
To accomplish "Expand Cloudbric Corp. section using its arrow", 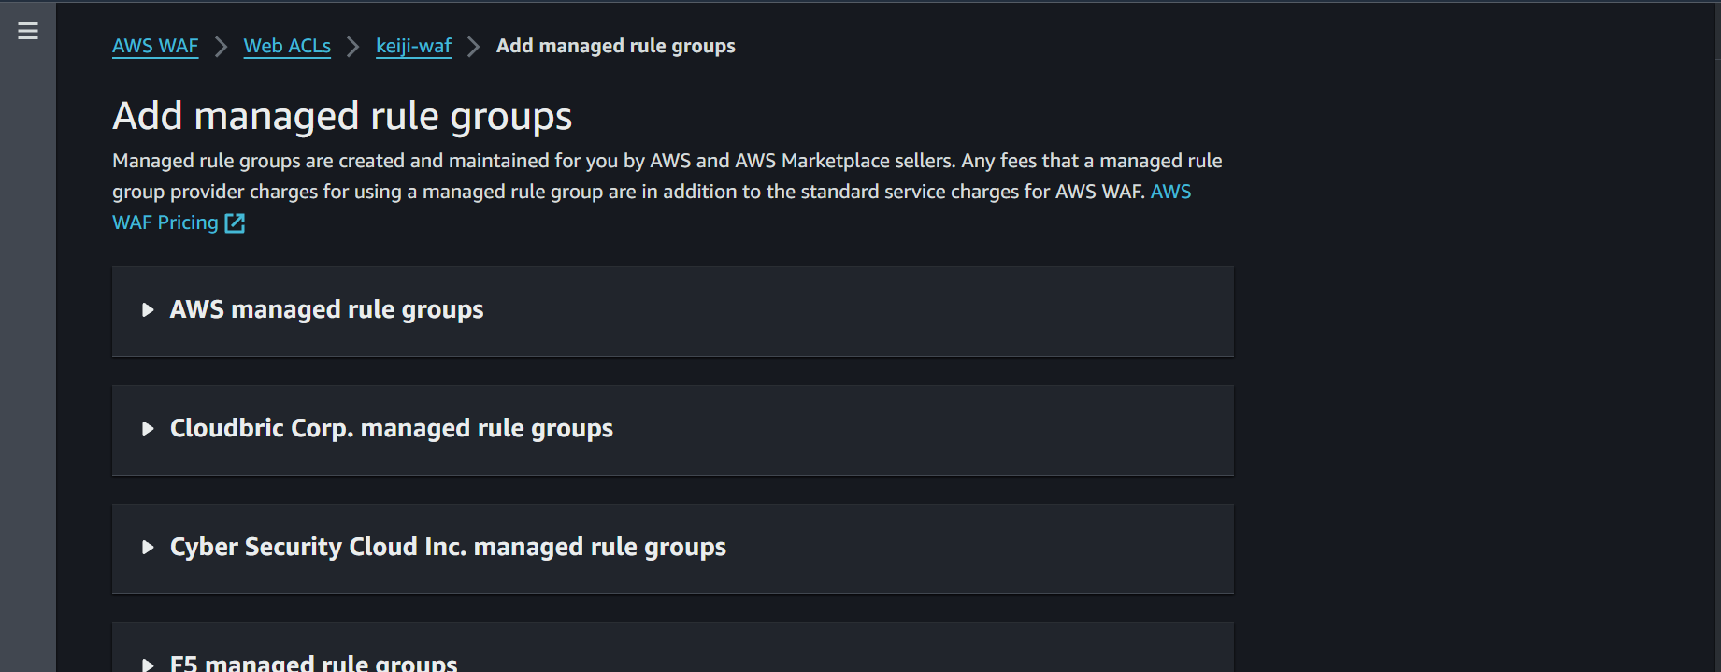I will coord(148,429).
